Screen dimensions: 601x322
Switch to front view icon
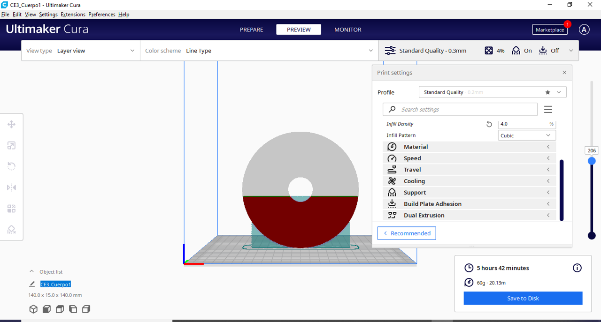46,309
